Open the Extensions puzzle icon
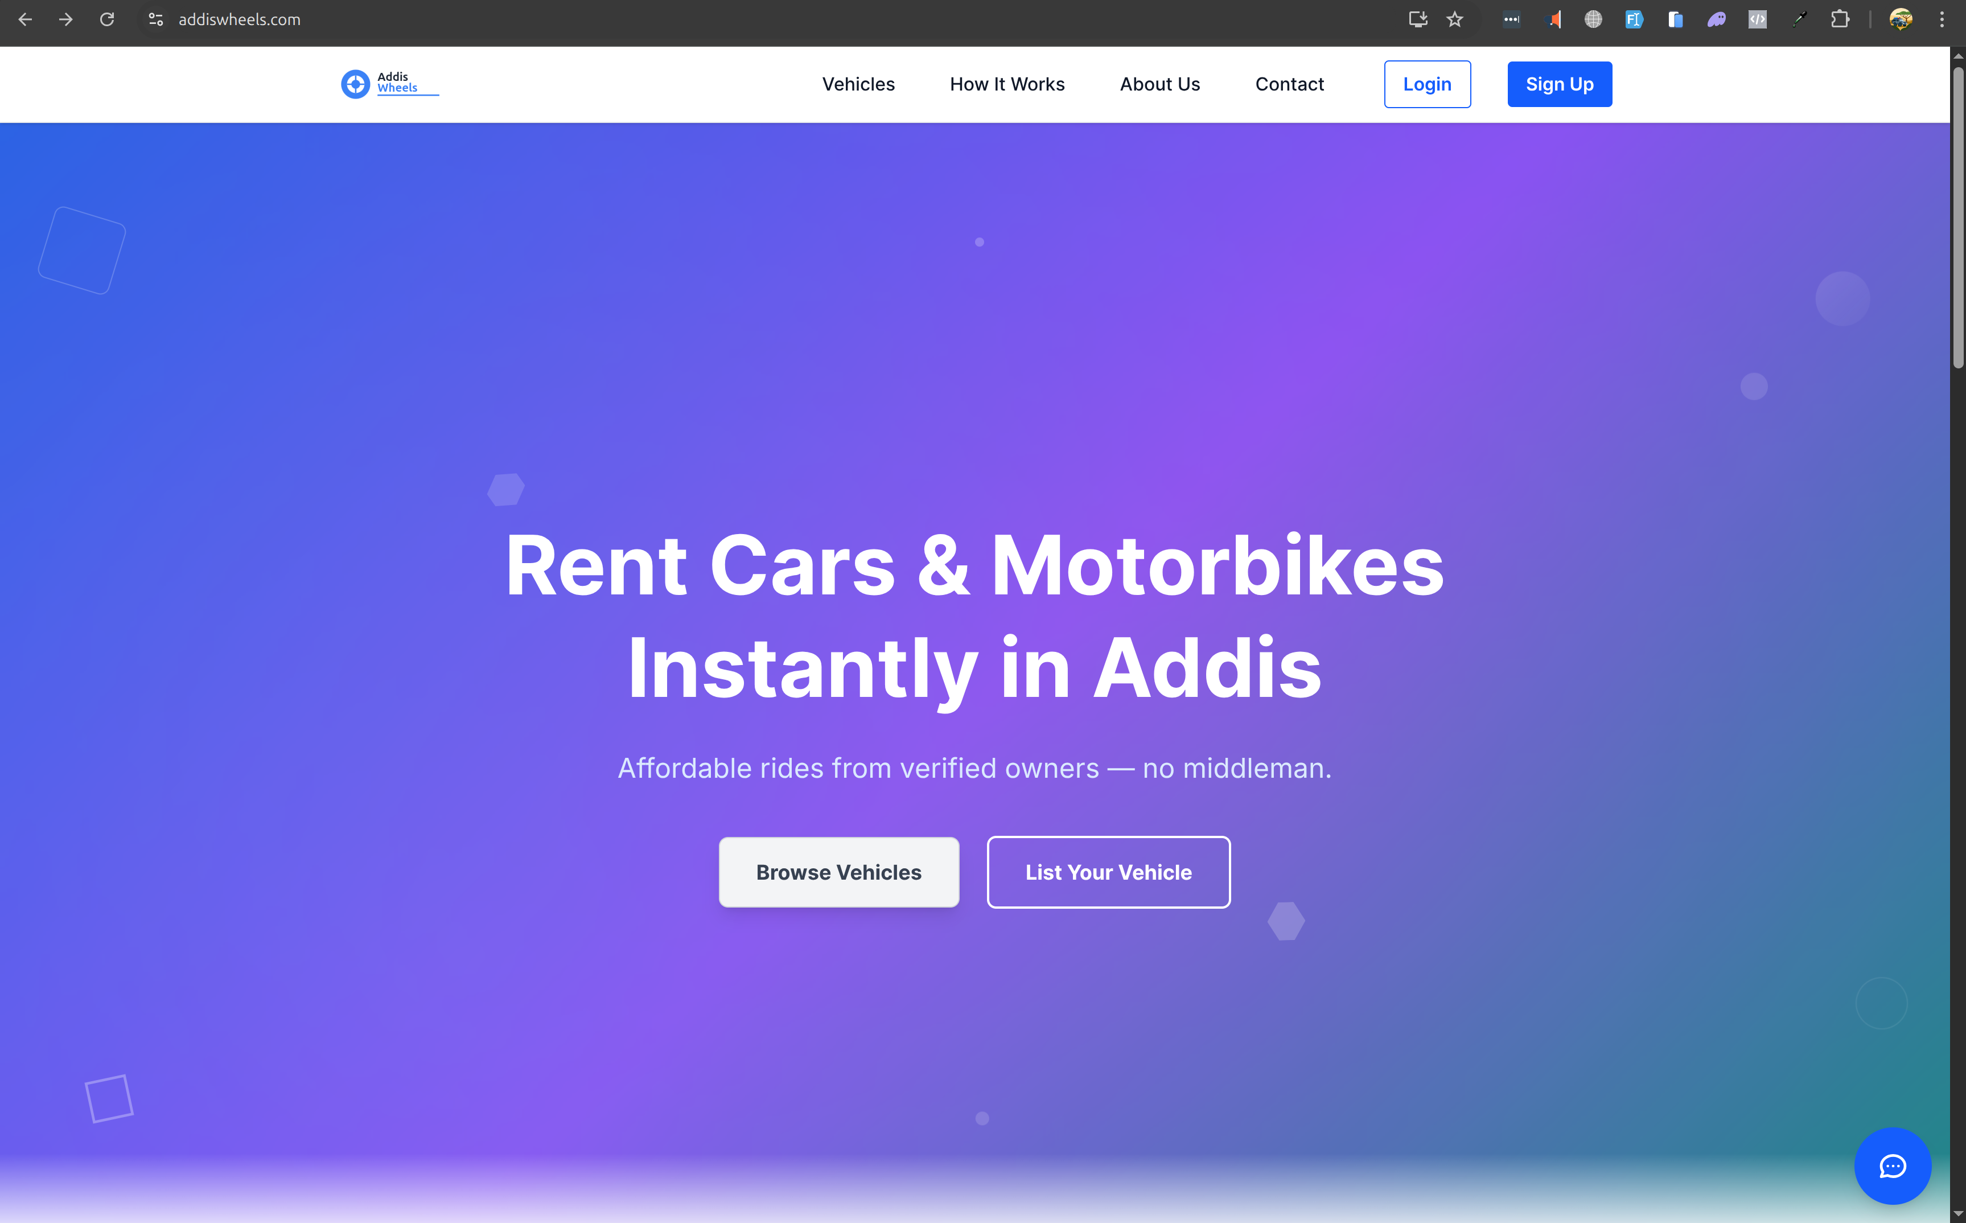This screenshot has height=1223, width=1966. point(1840,19)
